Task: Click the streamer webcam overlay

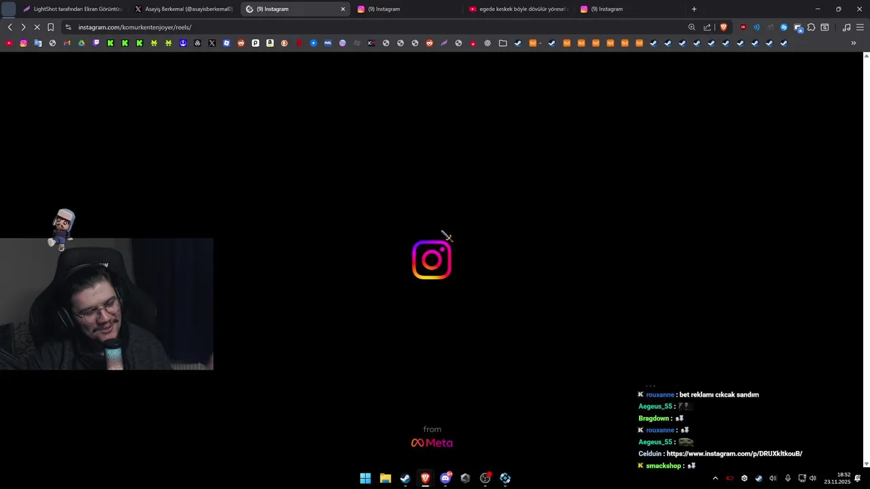Action: (107, 304)
